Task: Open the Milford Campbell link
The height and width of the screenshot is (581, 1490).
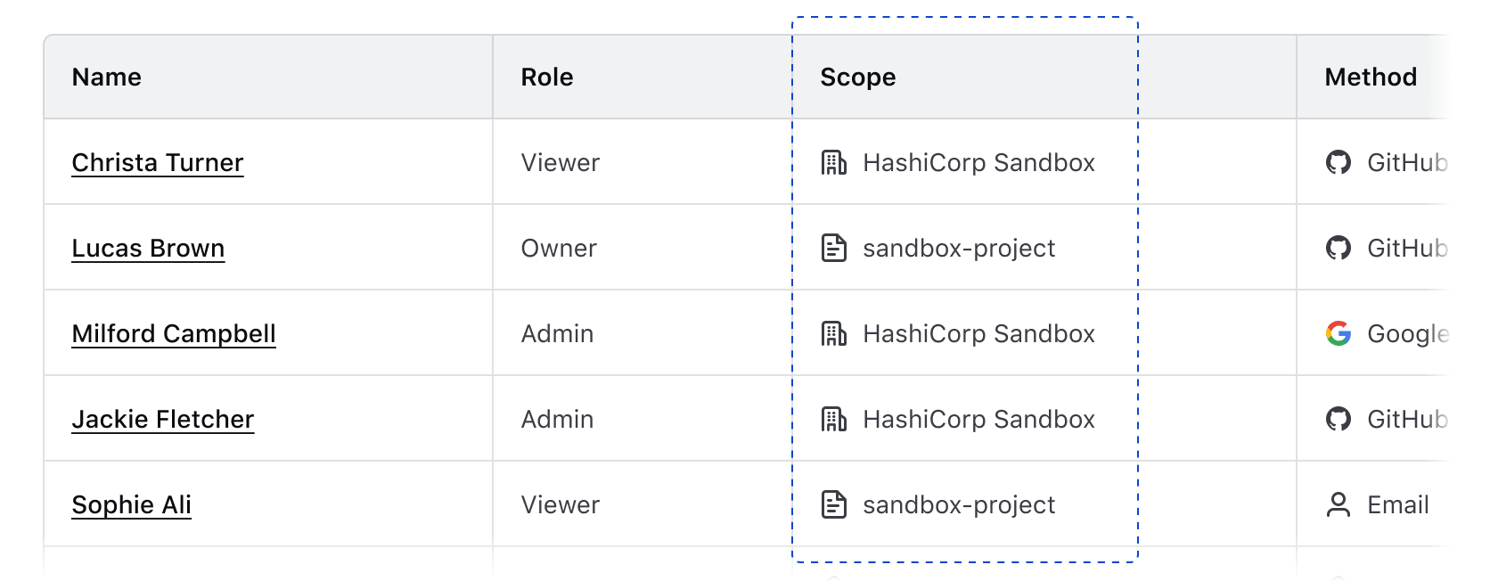Action: (174, 333)
